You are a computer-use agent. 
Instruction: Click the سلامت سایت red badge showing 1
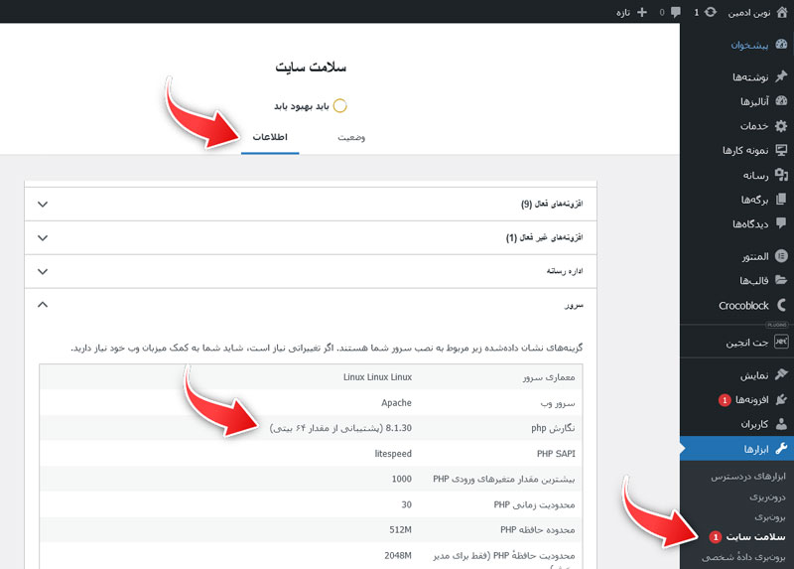coord(715,537)
